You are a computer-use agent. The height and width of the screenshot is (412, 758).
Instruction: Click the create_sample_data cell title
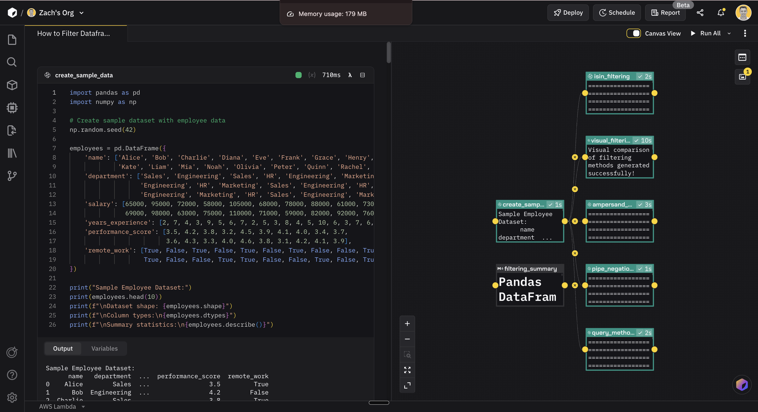[84, 75]
